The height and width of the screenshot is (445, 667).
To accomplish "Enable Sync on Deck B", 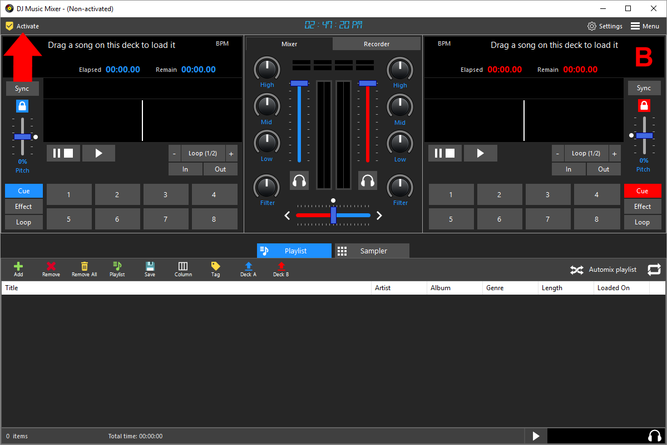I will (644, 87).
